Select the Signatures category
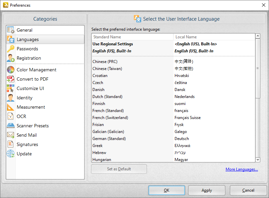This screenshot has height=198, width=269. point(27,144)
